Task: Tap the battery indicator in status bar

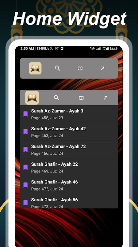Action: tap(113, 48)
